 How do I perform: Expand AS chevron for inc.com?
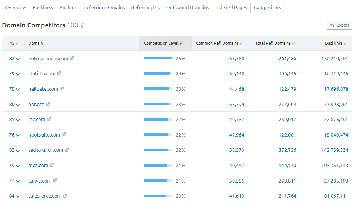(x=18, y=120)
